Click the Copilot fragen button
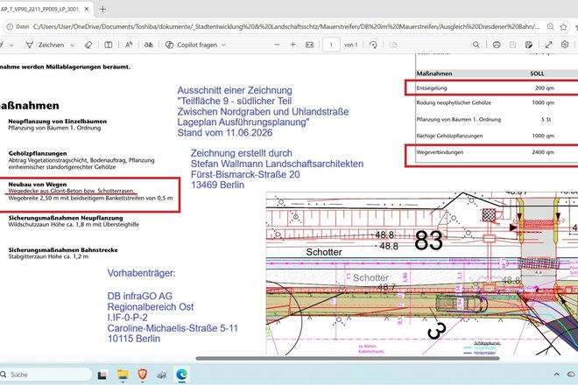The width and height of the screenshot is (578, 385). tap(192, 45)
